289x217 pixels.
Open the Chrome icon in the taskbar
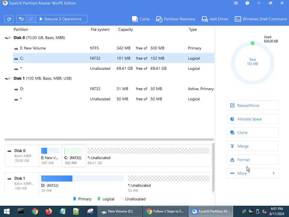tap(35, 211)
